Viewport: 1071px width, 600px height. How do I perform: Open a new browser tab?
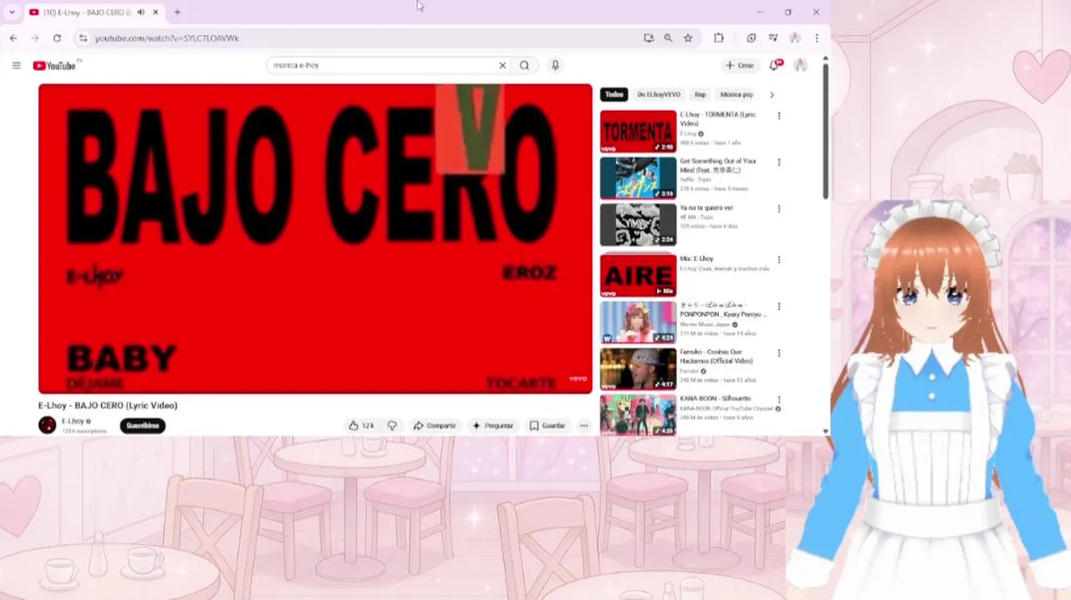click(177, 12)
